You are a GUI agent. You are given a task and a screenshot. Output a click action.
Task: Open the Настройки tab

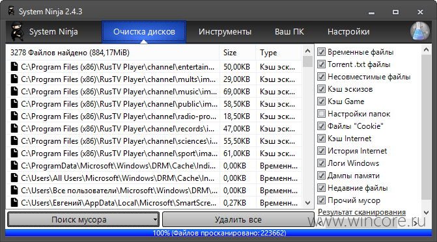coord(348,32)
